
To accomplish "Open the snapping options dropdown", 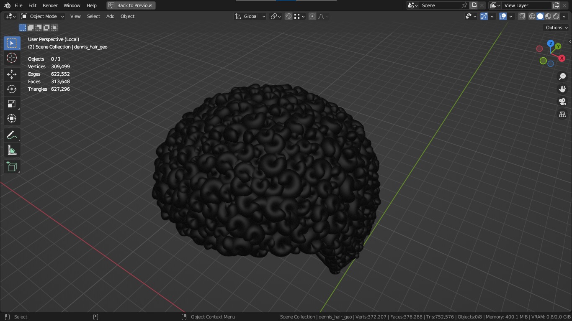I will [x=299, y=16].
